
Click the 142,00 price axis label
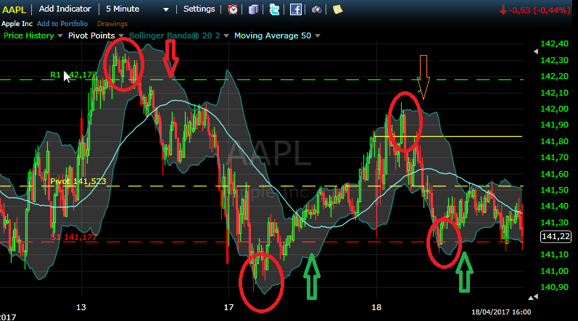point(554,109)
